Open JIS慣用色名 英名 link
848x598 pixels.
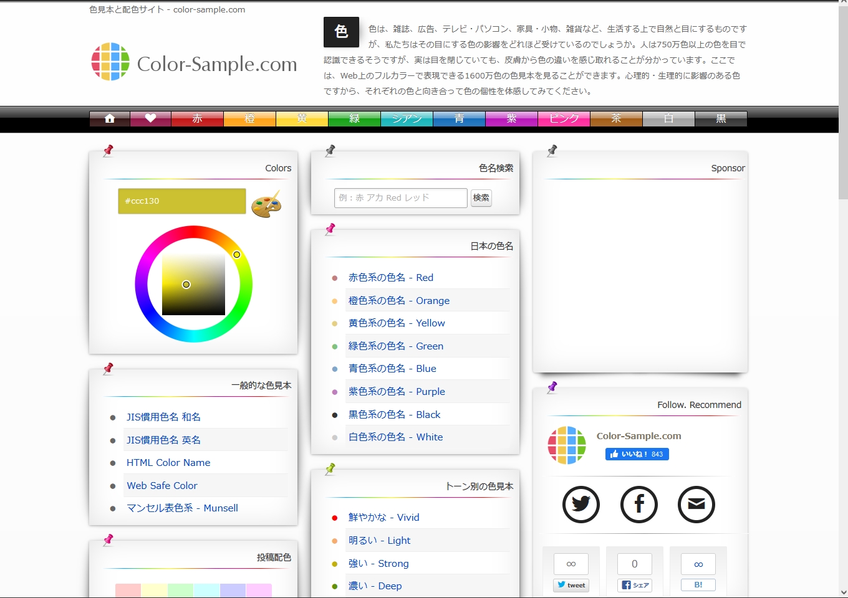163,440
